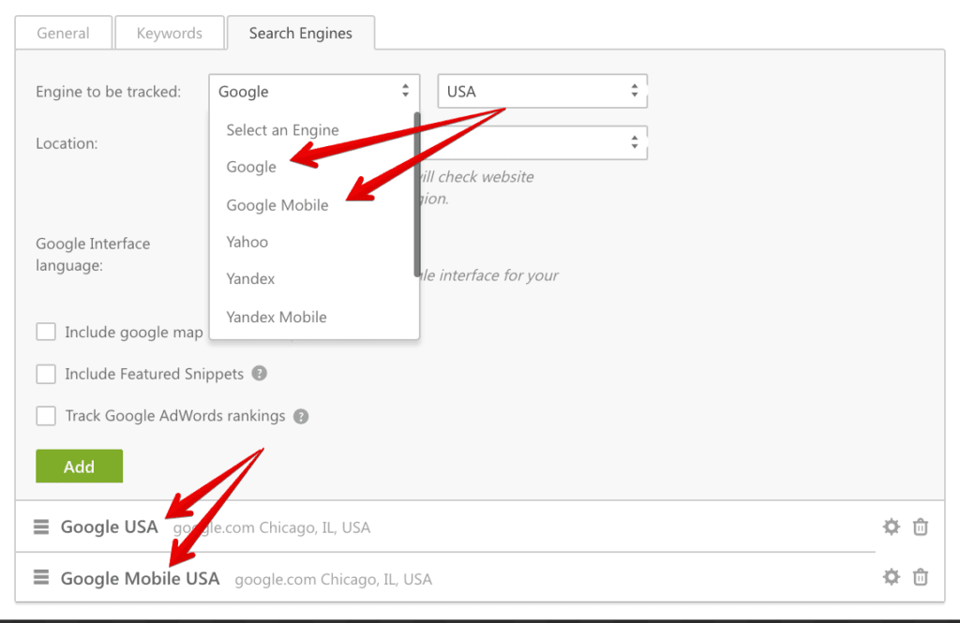Grab the drag handle of Google Mobile USA row

41,577
